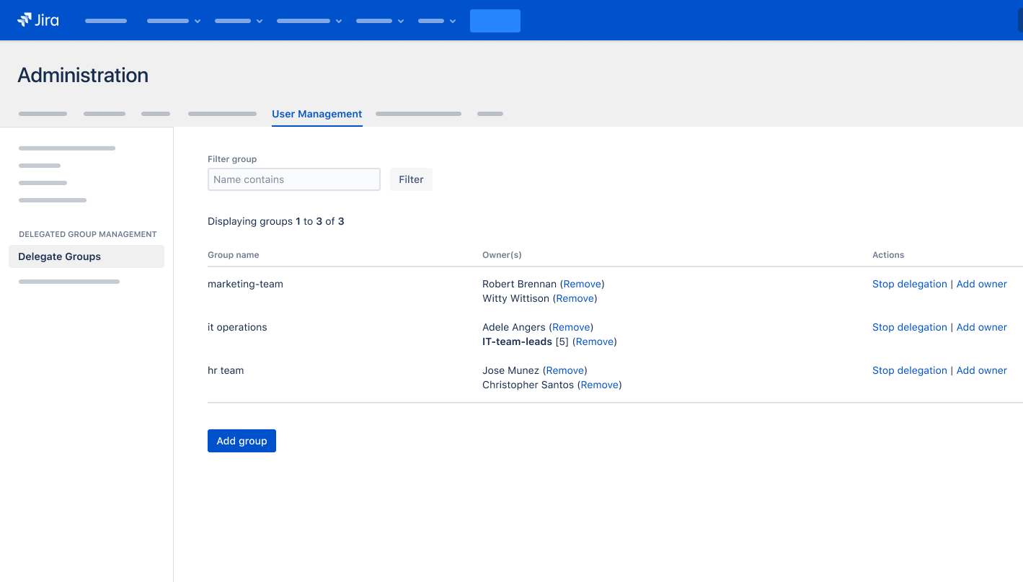Stop delegation for hr team
1023x582 pixels.
tap(909, 370)
